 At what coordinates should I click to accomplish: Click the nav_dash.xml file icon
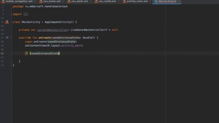(x=69, y=1)
